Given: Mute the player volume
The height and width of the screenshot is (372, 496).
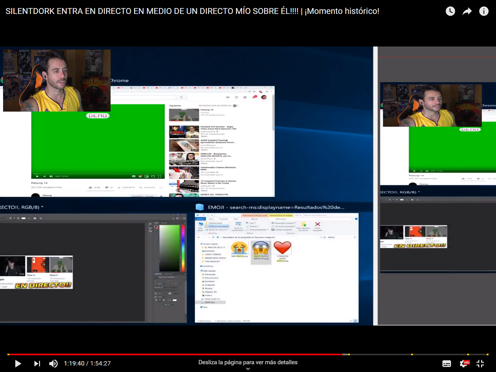Looking at the screenshot, I should point(53,363).
